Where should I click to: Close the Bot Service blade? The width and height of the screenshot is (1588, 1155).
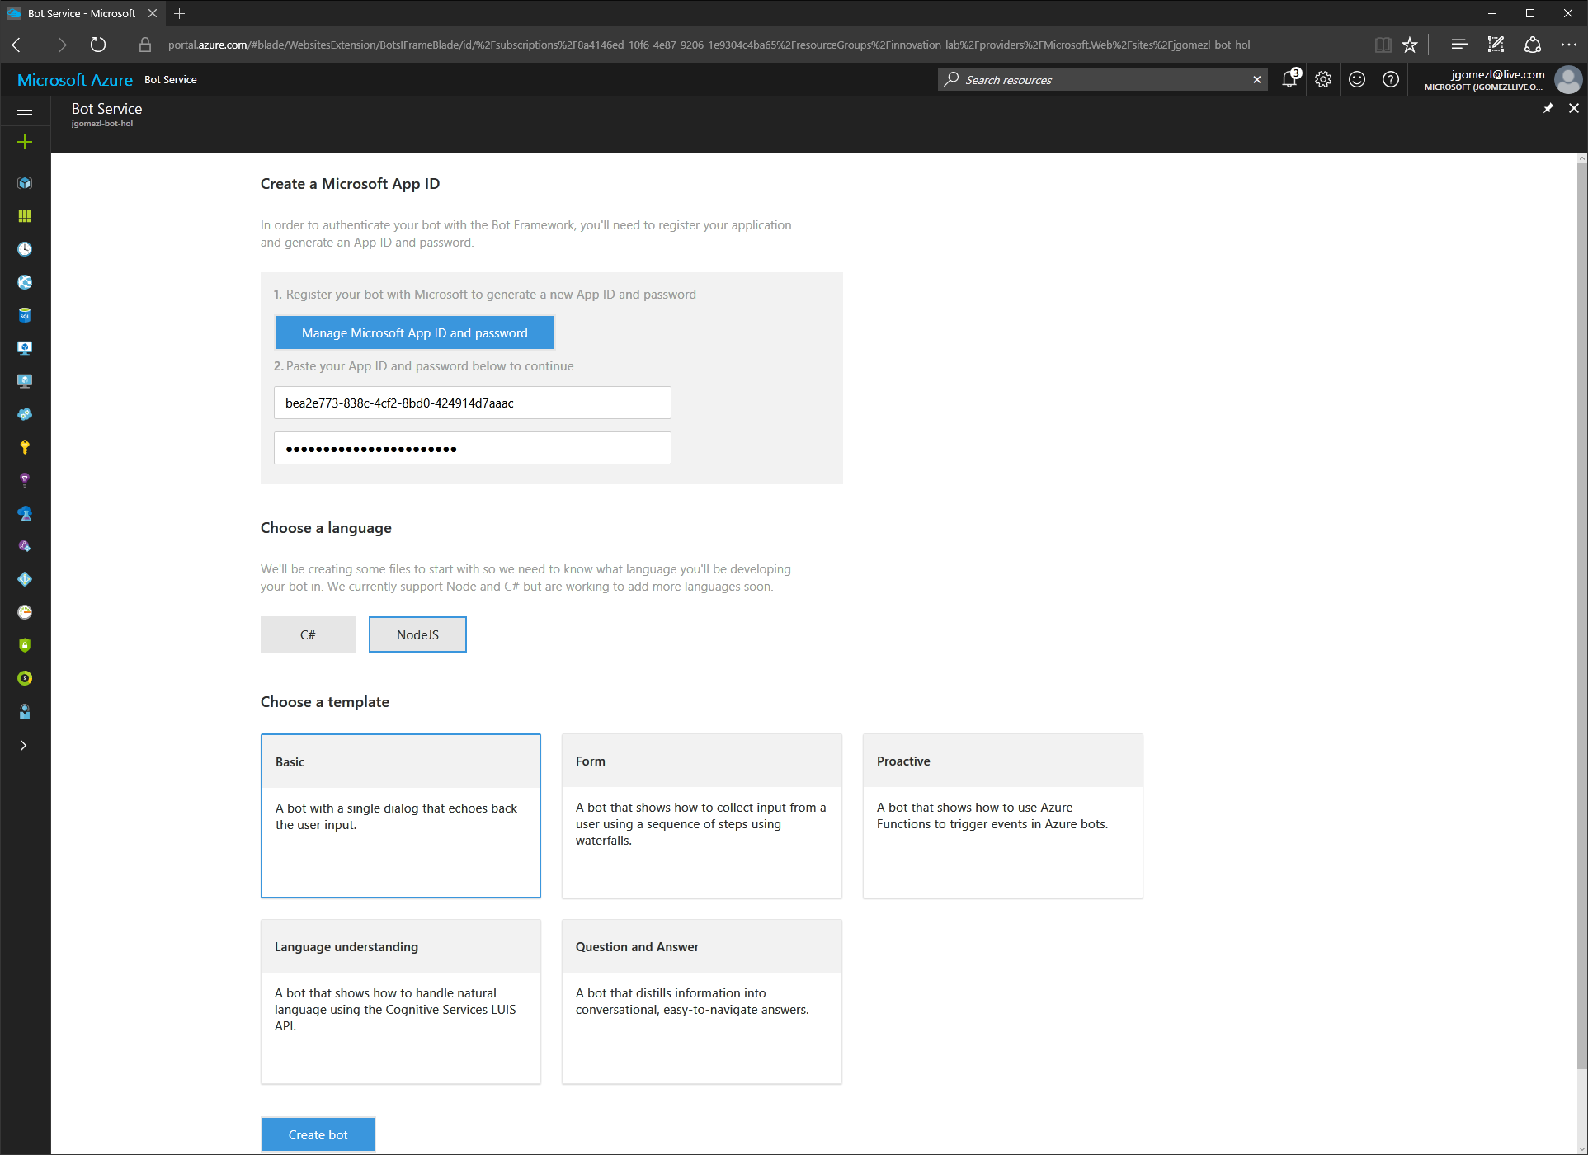coord(1574,108)
